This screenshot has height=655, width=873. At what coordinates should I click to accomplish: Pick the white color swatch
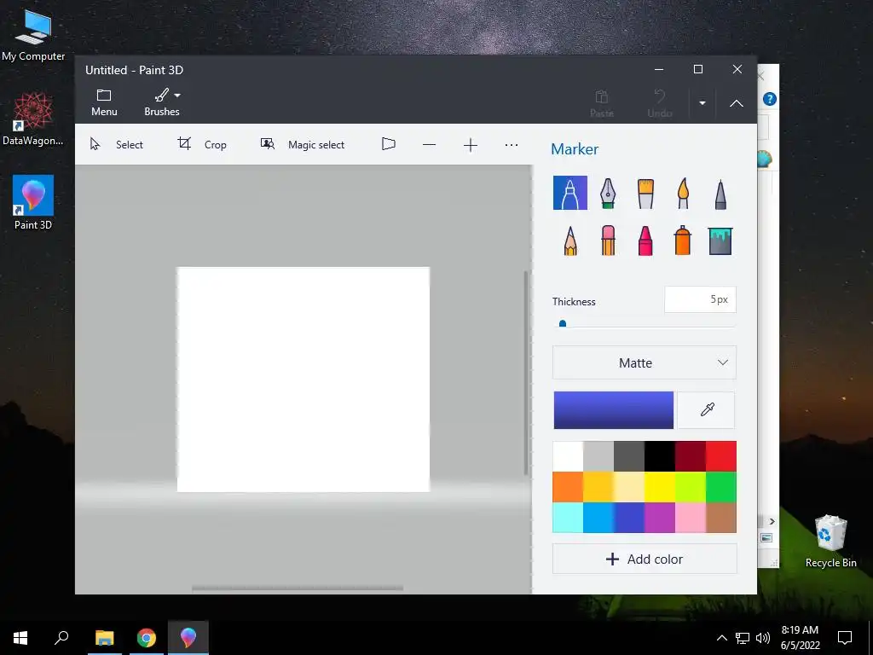click(x=568, y=456)
